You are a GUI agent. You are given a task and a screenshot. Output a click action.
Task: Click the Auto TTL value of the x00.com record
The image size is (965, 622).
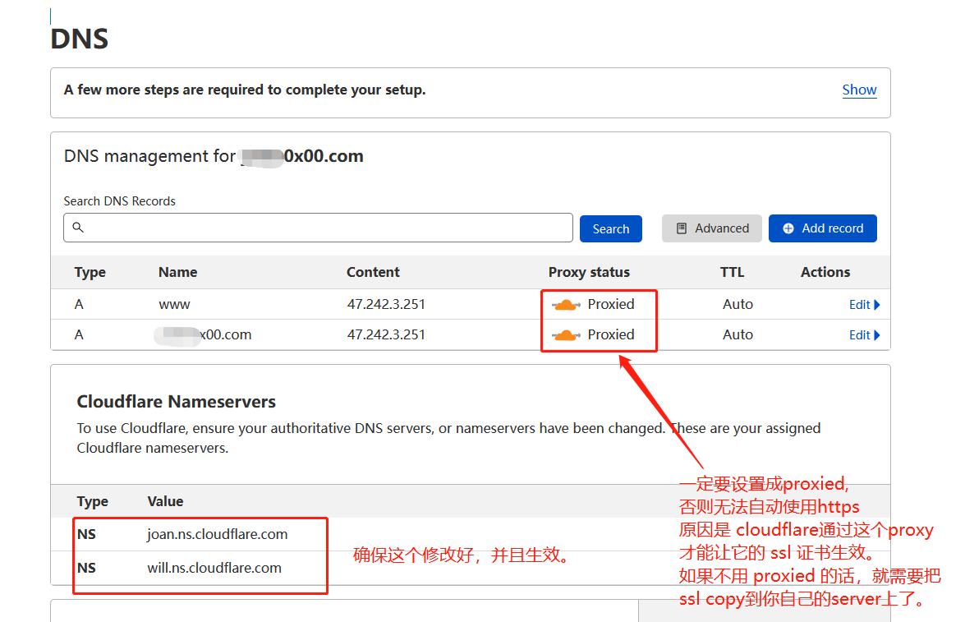(738, 334)
